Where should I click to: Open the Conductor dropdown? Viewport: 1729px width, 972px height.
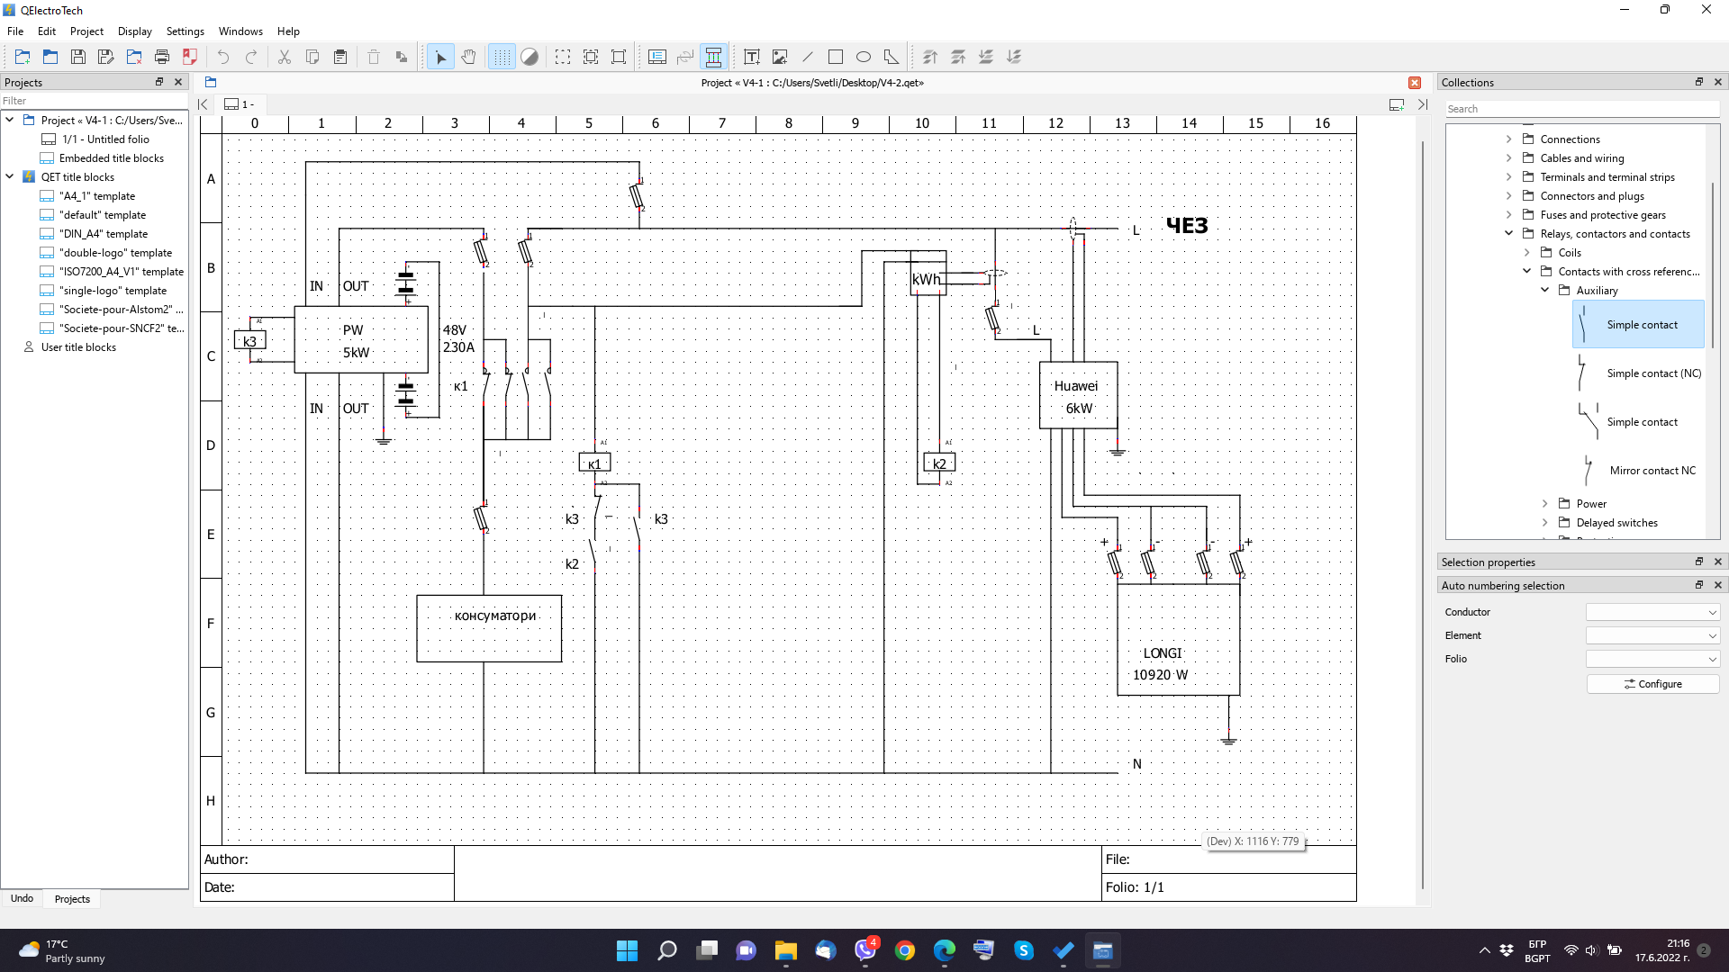point(1652,612)
